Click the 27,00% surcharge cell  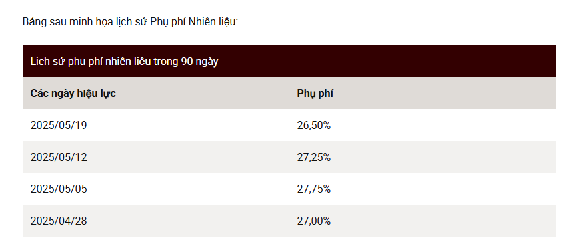314,221
